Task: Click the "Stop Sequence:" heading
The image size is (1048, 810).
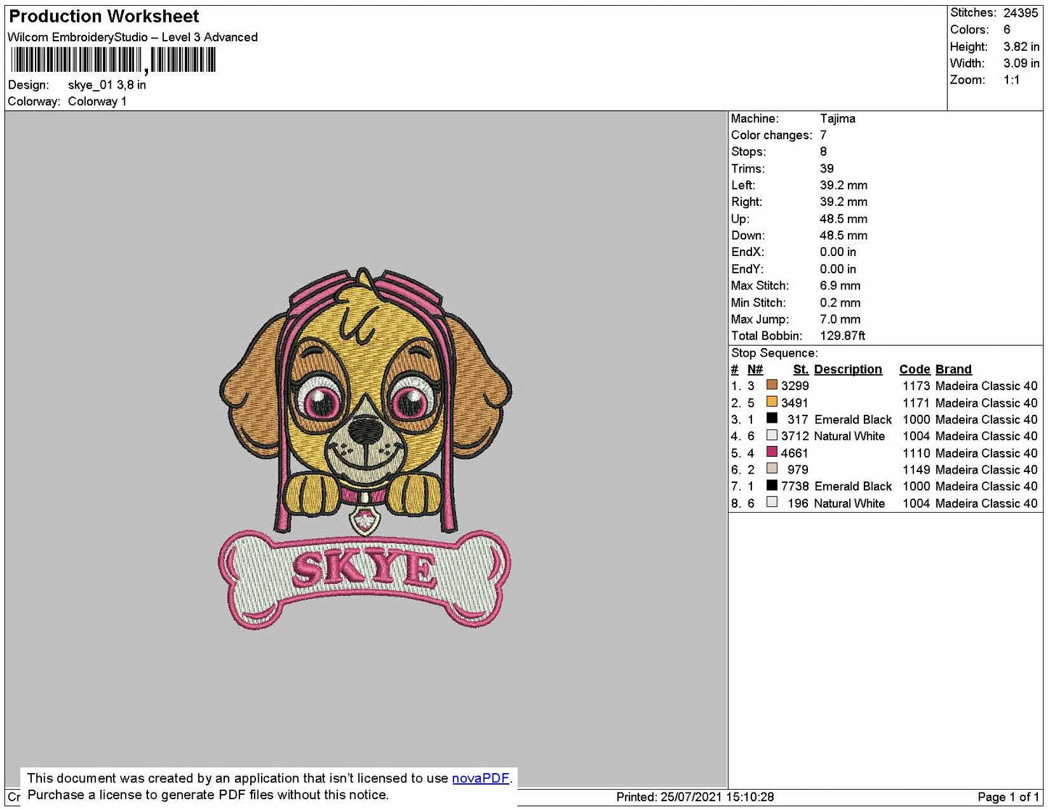Action: pyautogui.click(x=775, y=353)
